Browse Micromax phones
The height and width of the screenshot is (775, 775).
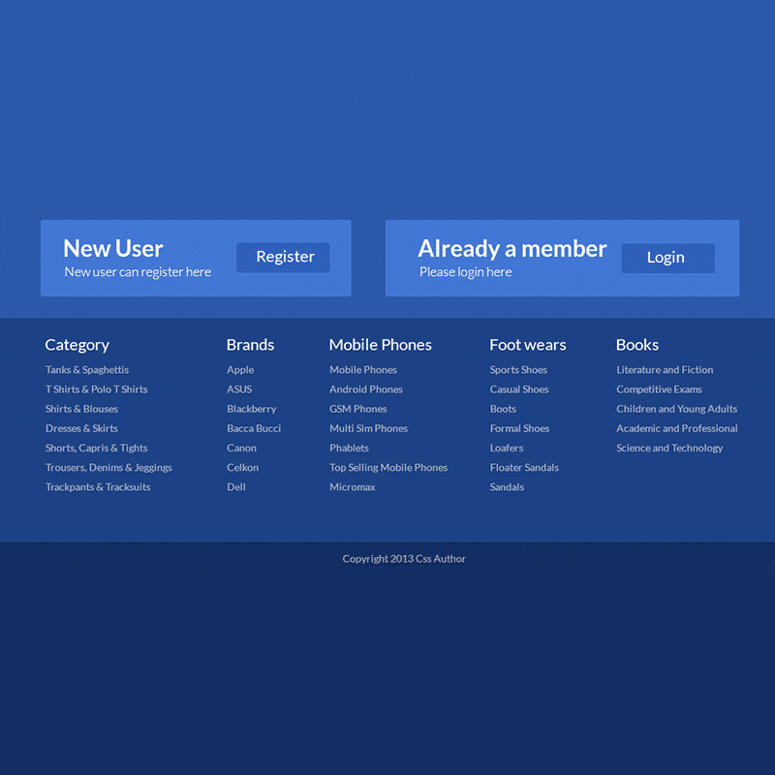(x=352, y=486)
